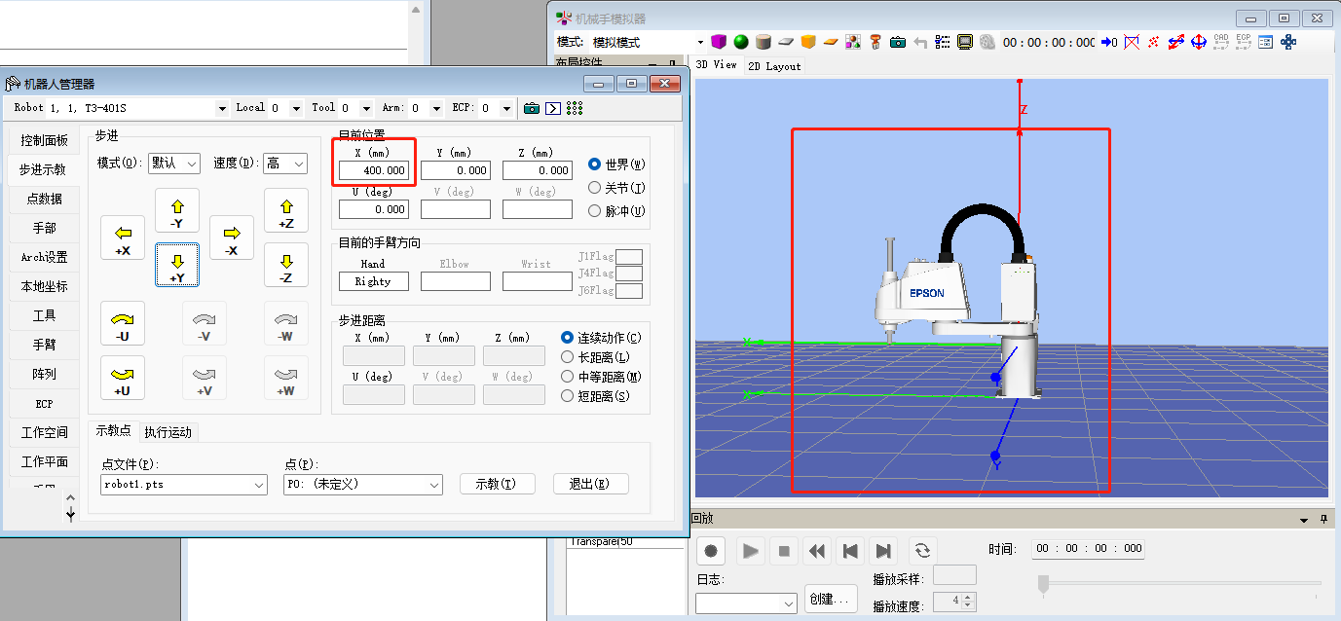This screenshot has width=1341, height=621.
Task: Open the Tool number dropdown
Action: click(366, 108)
